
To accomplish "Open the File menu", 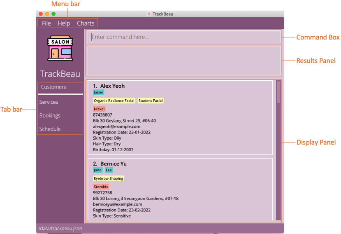I will coord(46,23).
